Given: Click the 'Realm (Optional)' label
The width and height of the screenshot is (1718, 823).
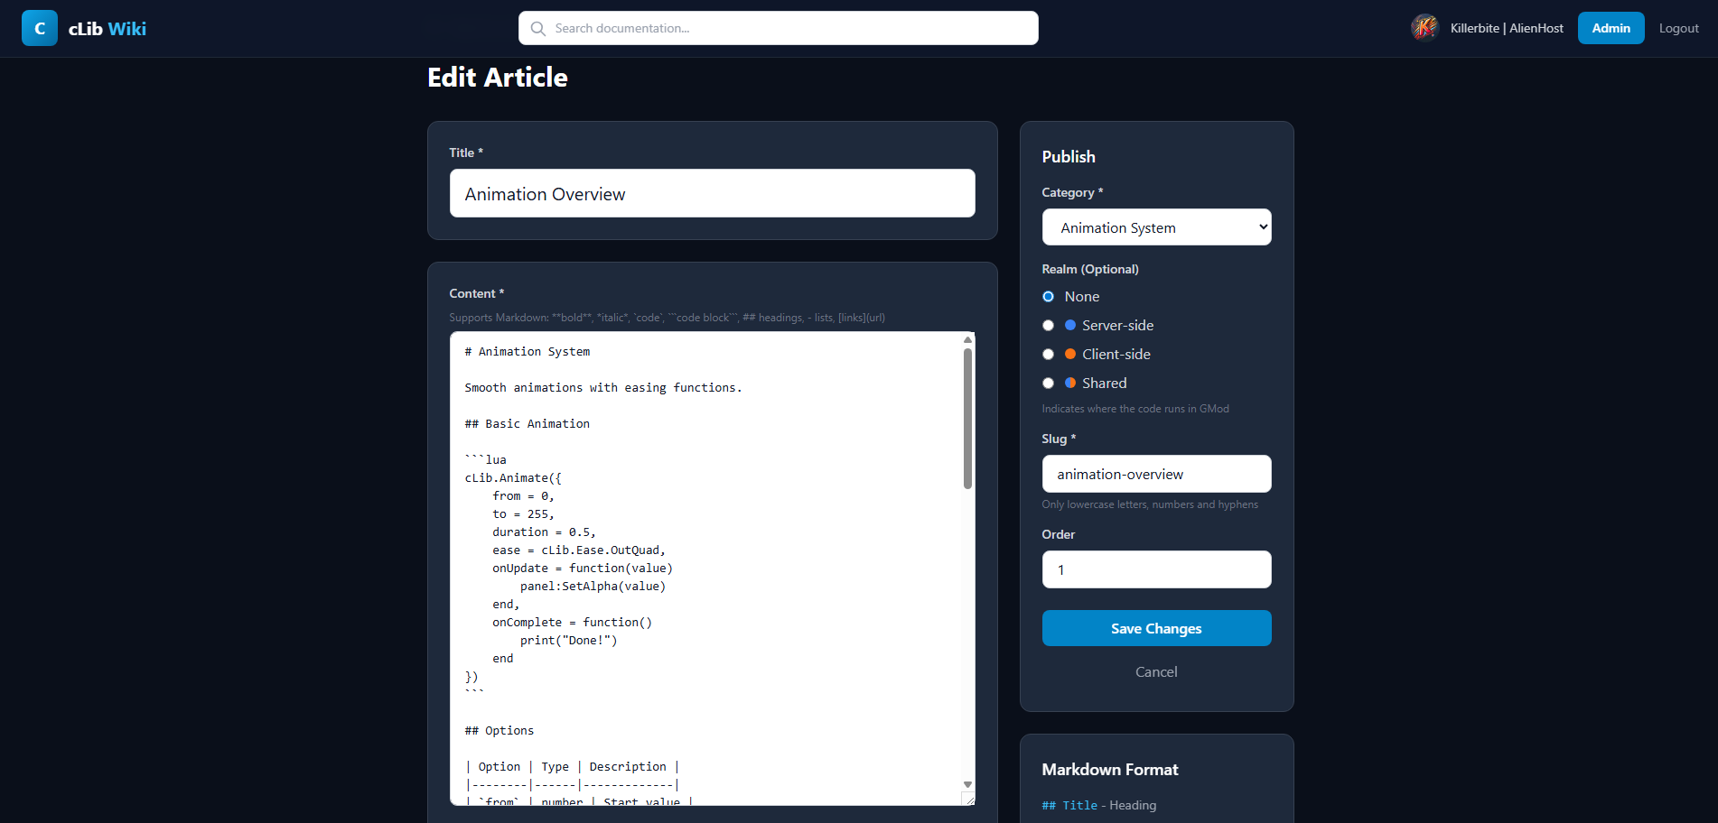Looking at the screenshot, I should (1090, 269).
